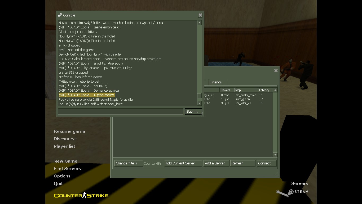Click the Steam icon in Console title bar
The width and height of the screenshot is (362, 204).
pos(60,15)
